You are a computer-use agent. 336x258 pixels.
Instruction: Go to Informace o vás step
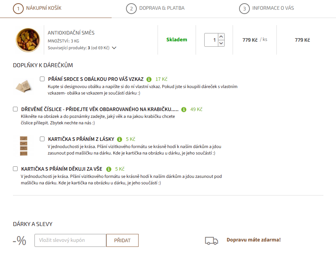point(267,8)
